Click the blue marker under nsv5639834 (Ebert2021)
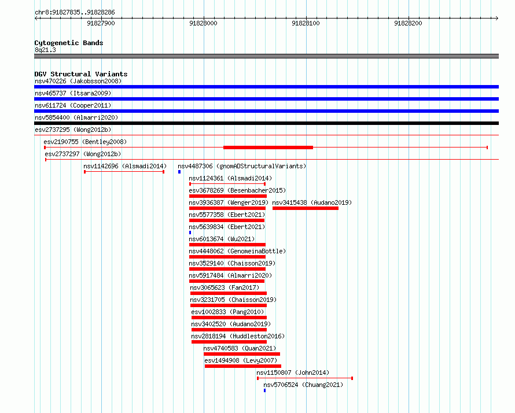Image resolution: width=515 pixels, height=413 pixels. [x=190, y=233]
